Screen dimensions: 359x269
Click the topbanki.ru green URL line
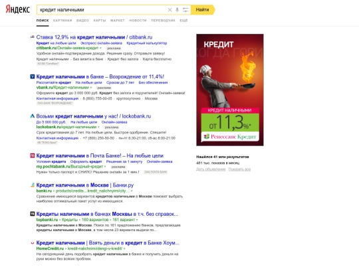pos(85,220)
